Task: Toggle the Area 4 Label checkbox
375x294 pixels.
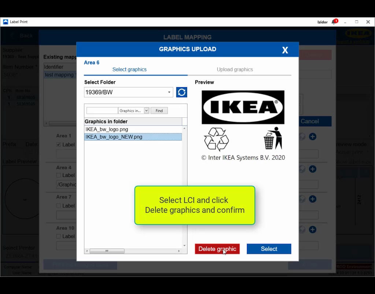Action: point(59,175)
